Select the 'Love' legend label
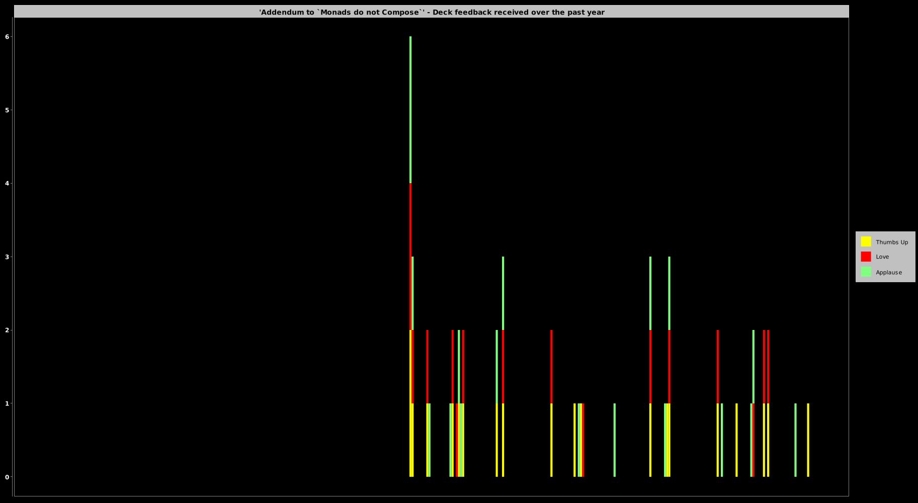 tap(882, 257)
